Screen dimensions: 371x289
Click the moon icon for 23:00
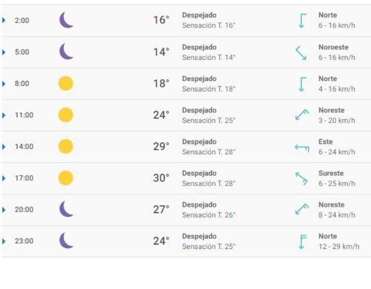point(66,241)
